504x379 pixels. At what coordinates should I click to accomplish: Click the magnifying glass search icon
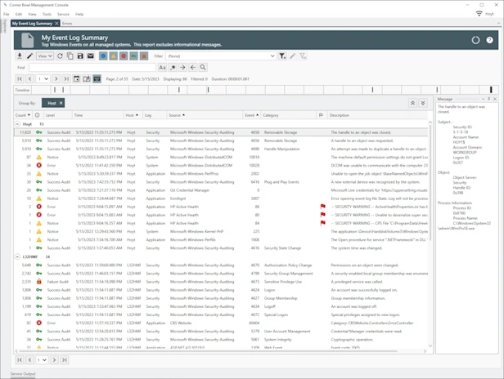click(x=203, y=68)
